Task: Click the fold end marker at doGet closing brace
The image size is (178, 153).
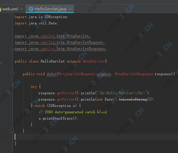Action: [x=12, y=131]
